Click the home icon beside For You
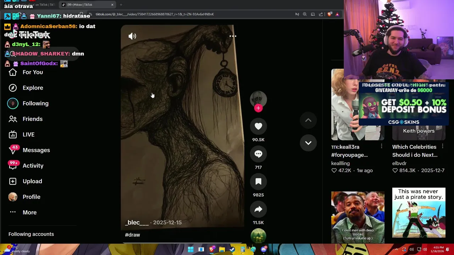454x255 pixels. [x=13, y=72]
